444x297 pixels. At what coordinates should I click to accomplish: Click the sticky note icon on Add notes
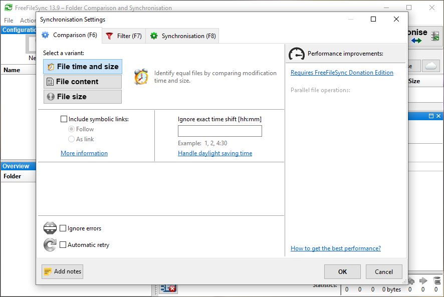point(48,272)
